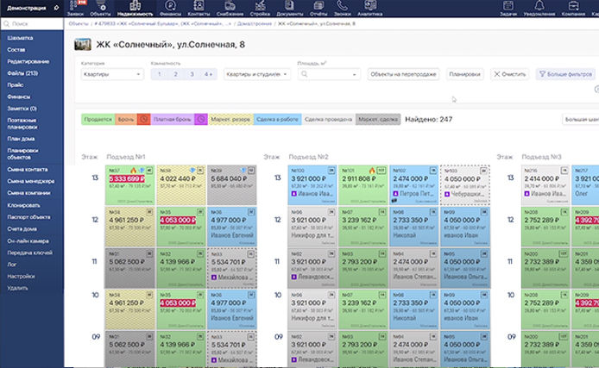
Task: Open the Задачи calendar icon
Action: pos(508,5)
